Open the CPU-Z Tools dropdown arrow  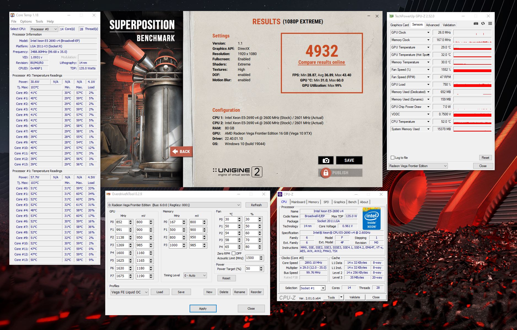point(341,297)
